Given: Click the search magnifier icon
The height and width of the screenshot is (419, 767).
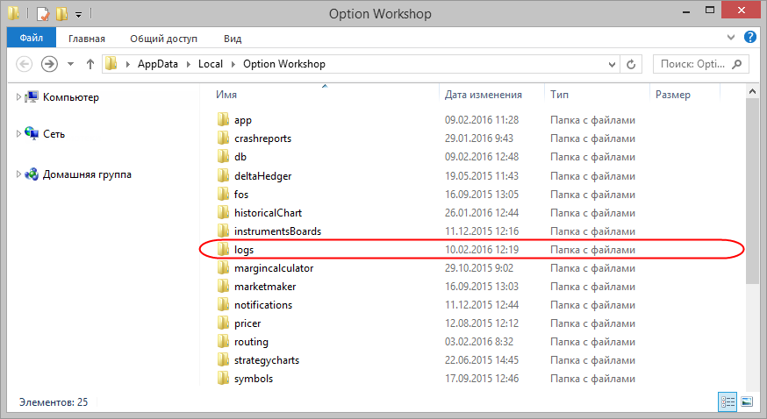Looking at the screenshot, I should [736, 64].
